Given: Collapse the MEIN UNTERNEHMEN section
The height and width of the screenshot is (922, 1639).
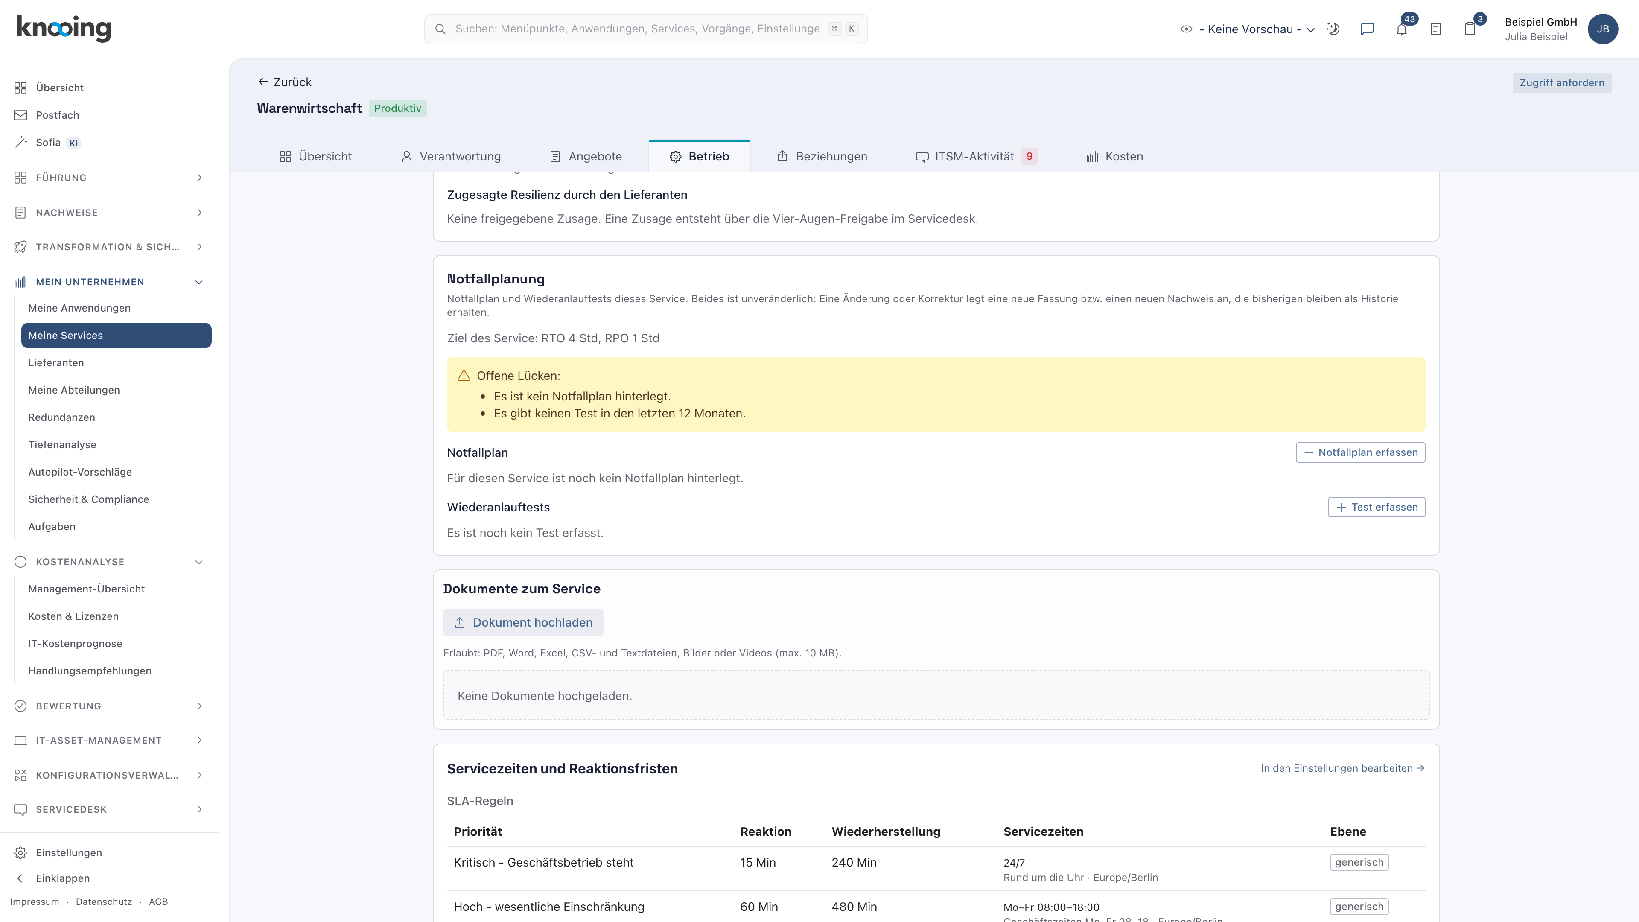Looking at the screenshot, I should [x=109, y=282].
